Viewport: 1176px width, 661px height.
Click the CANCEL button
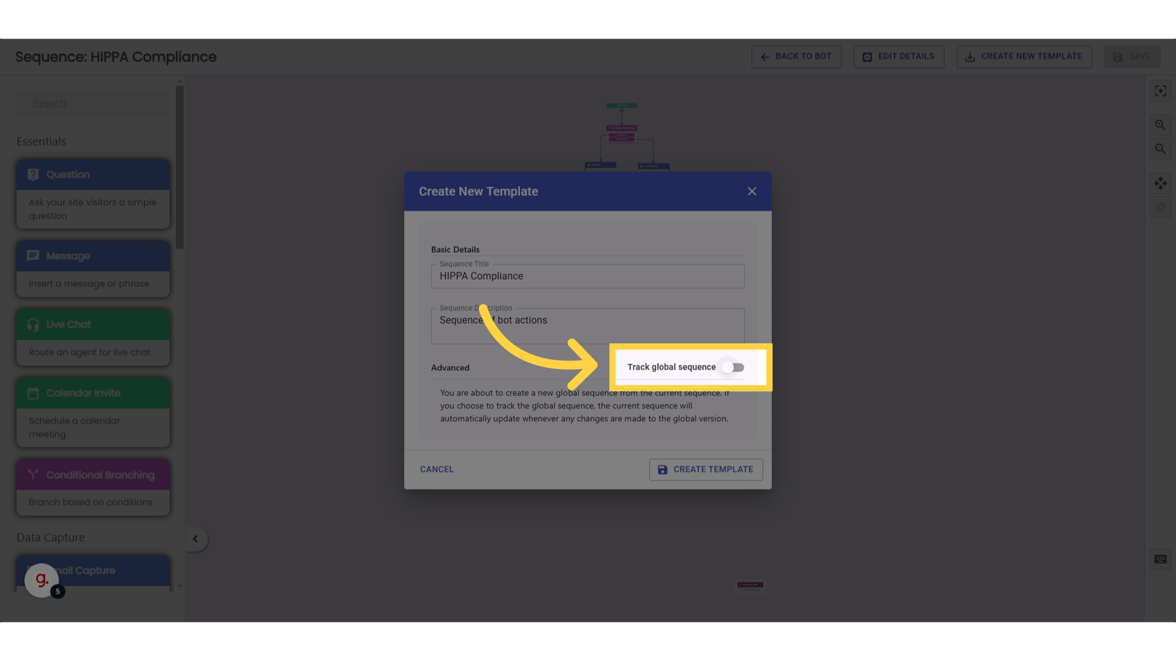click(x=437, y=469)
